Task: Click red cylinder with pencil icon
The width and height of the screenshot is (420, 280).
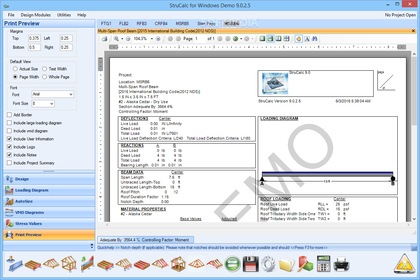Action: point(305,264)
